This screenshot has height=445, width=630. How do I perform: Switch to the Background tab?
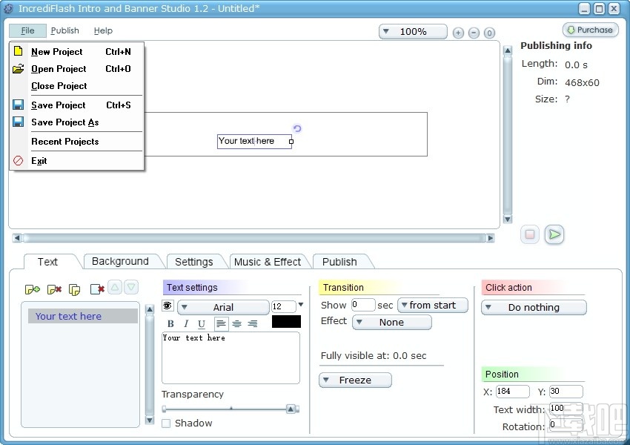point(120,261)
